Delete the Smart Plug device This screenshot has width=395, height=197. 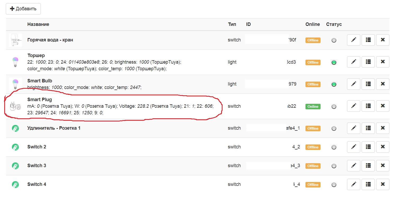point(383,106)
